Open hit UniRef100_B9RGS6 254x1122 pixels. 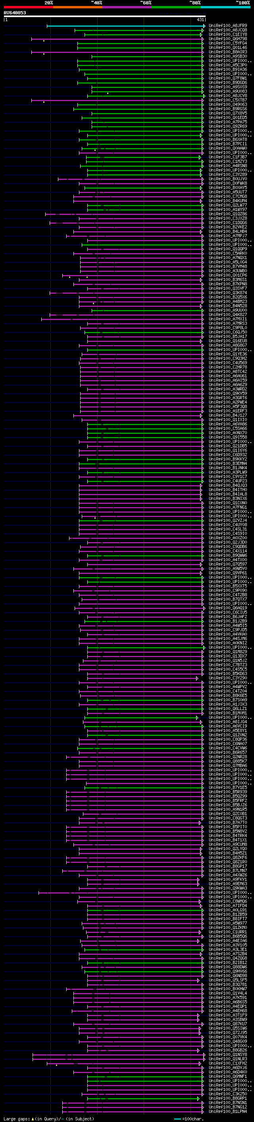pos(228,109)
